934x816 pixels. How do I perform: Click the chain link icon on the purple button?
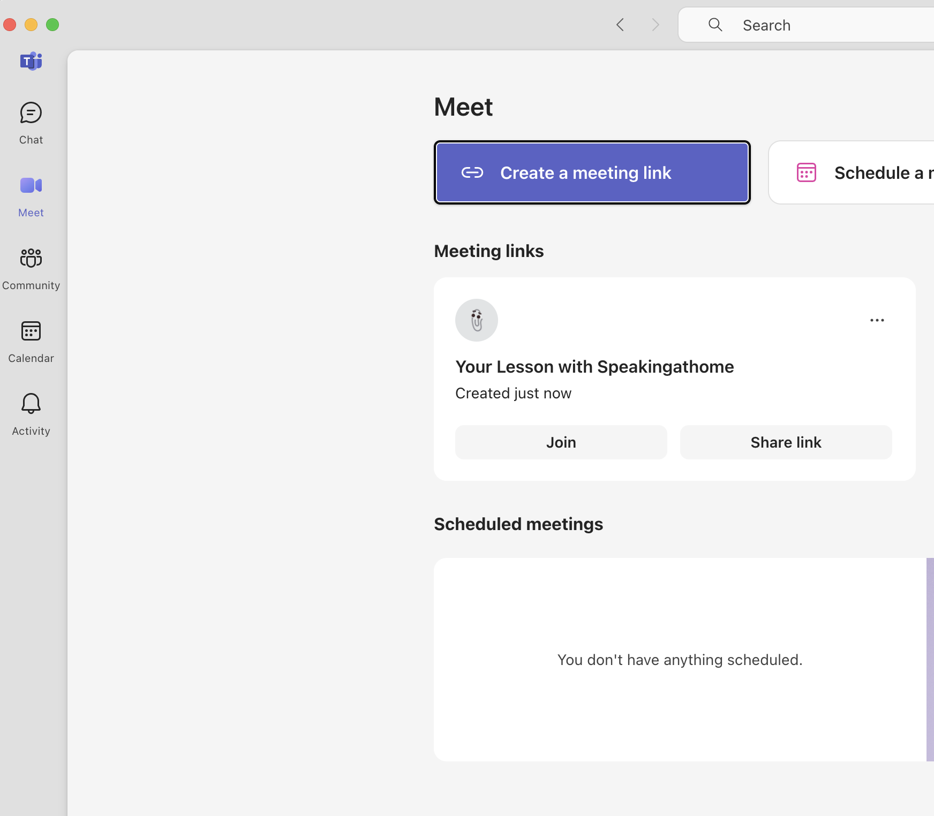click(x=472, y=172)
